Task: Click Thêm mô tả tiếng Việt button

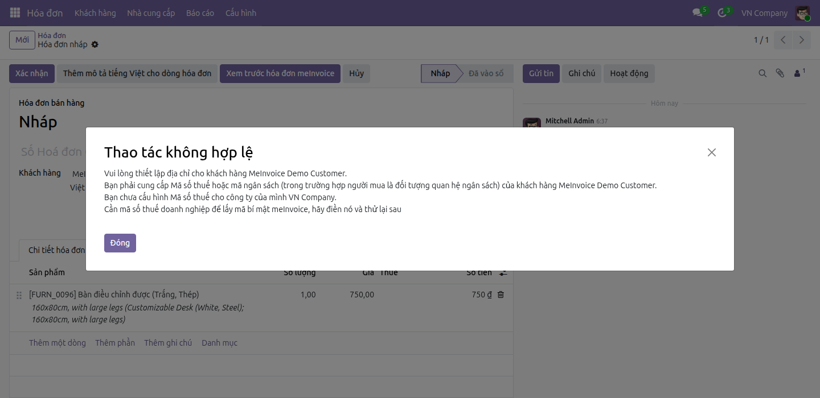Action: coord(137,74)
